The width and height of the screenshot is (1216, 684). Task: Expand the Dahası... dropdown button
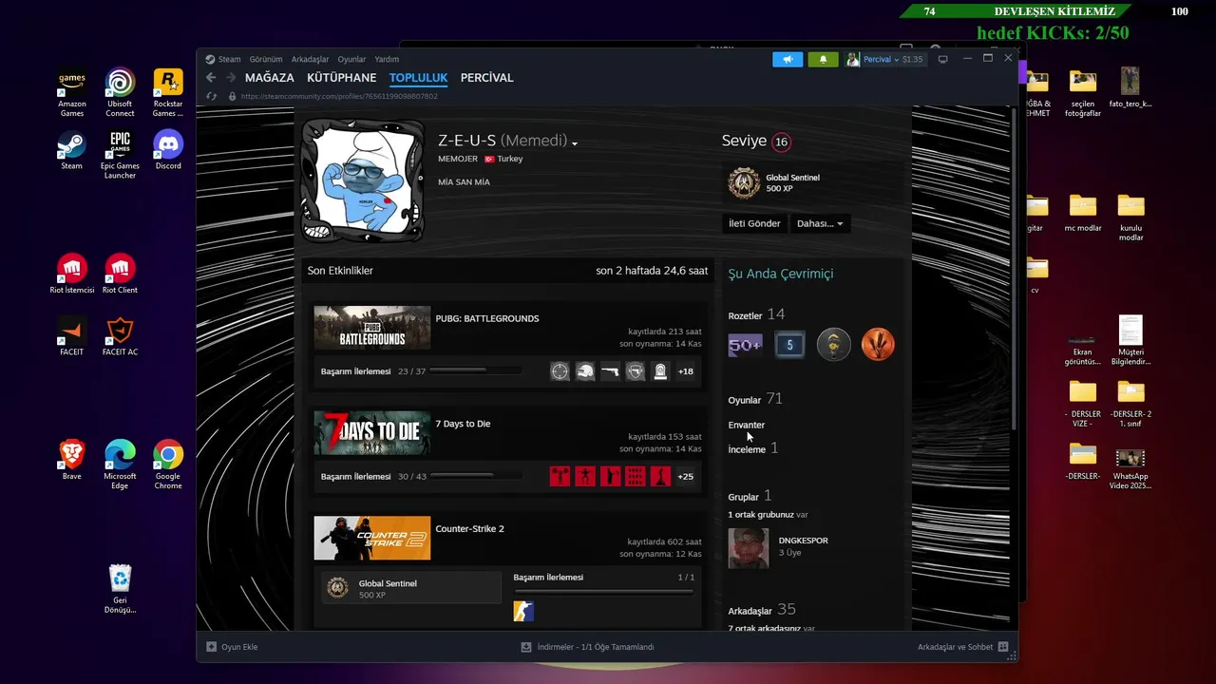(x=820, y=223)
